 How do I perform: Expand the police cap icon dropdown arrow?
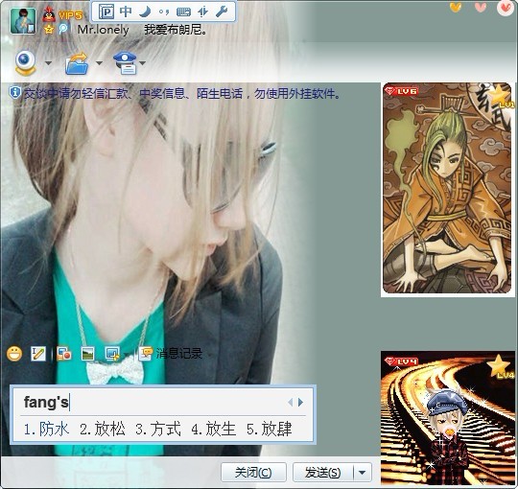(x=143, y=62)
